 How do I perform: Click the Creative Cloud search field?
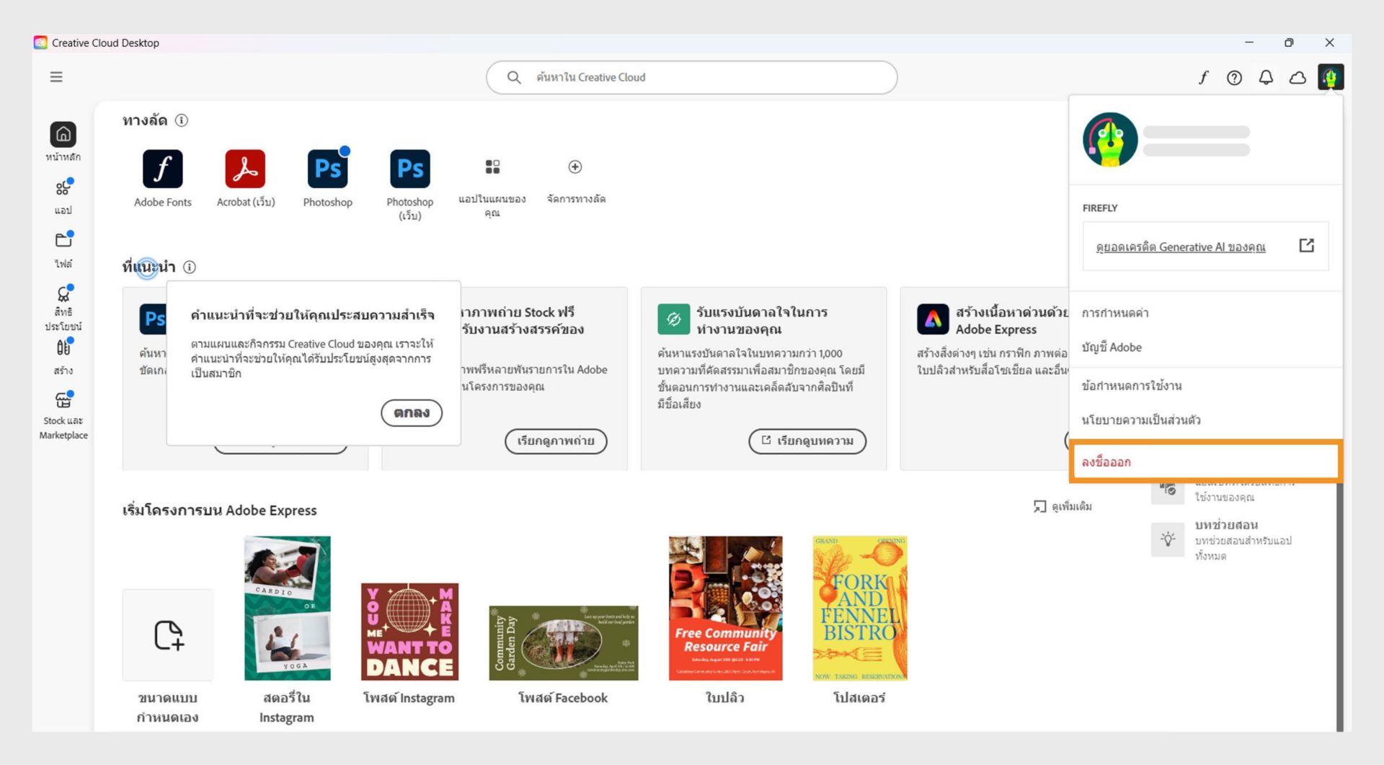pos(692,77)
